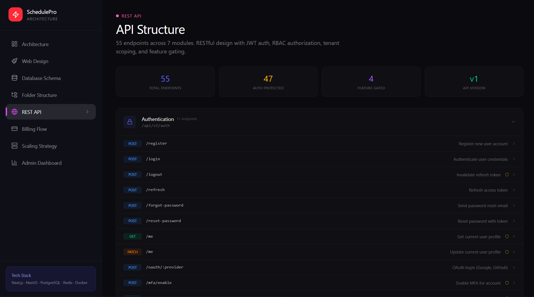Collapse the Authentication endpoints section
The image size is (534, 297).
click(513, 122)
